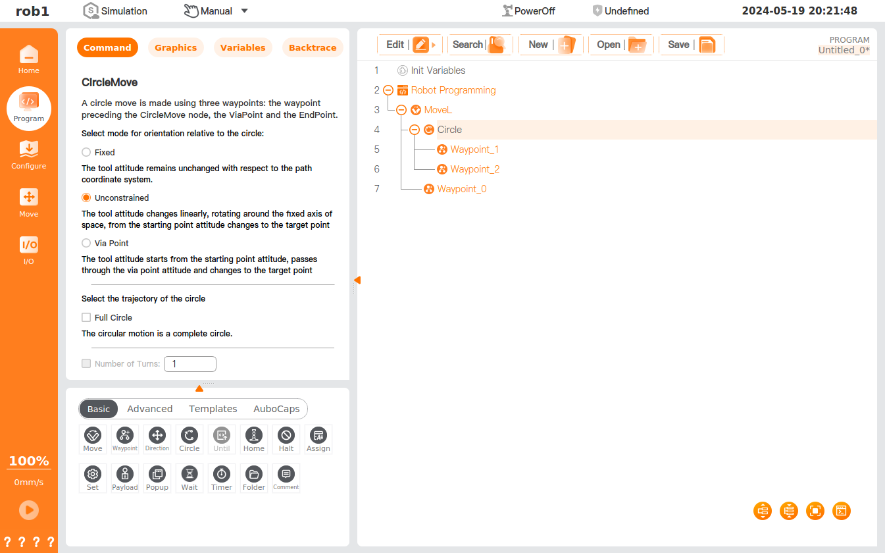Screen dimensions: 885x553
Task: Click the 100% speed indicator
Action: pos(29,461)
